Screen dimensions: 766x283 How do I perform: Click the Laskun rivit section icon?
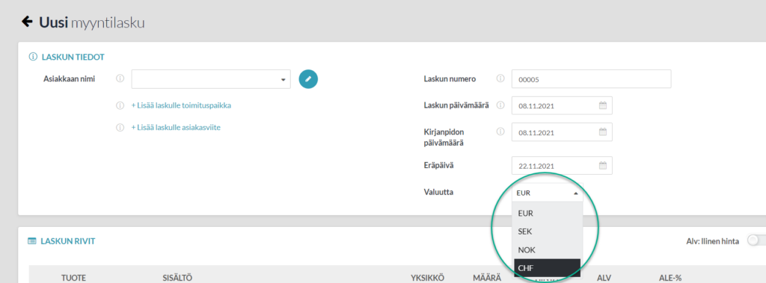(x=32, y=241)
